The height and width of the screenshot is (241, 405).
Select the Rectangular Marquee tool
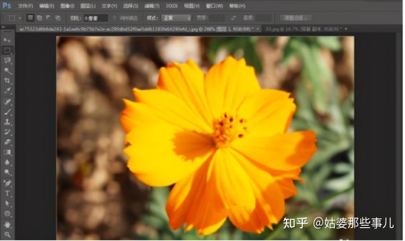click(7, 50)
